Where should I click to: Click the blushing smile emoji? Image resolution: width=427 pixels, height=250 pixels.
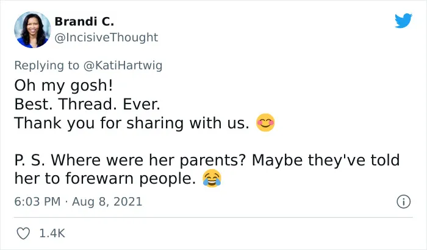pyautogui.click(x=265, y=123)
